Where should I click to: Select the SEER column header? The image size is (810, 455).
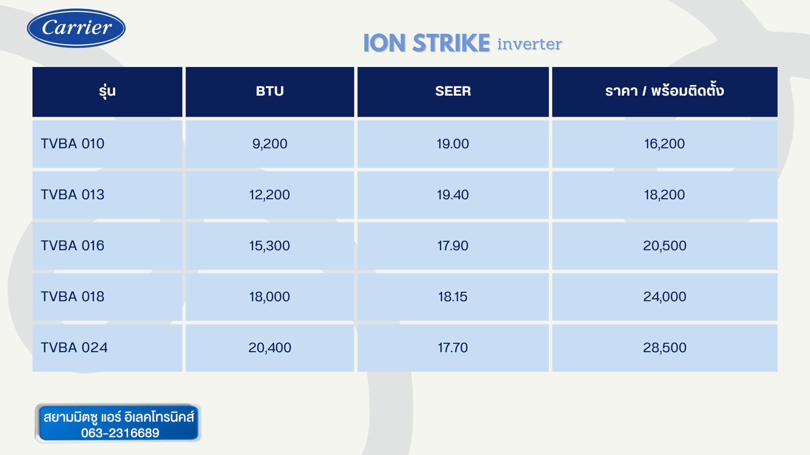[x=453, y=91]
